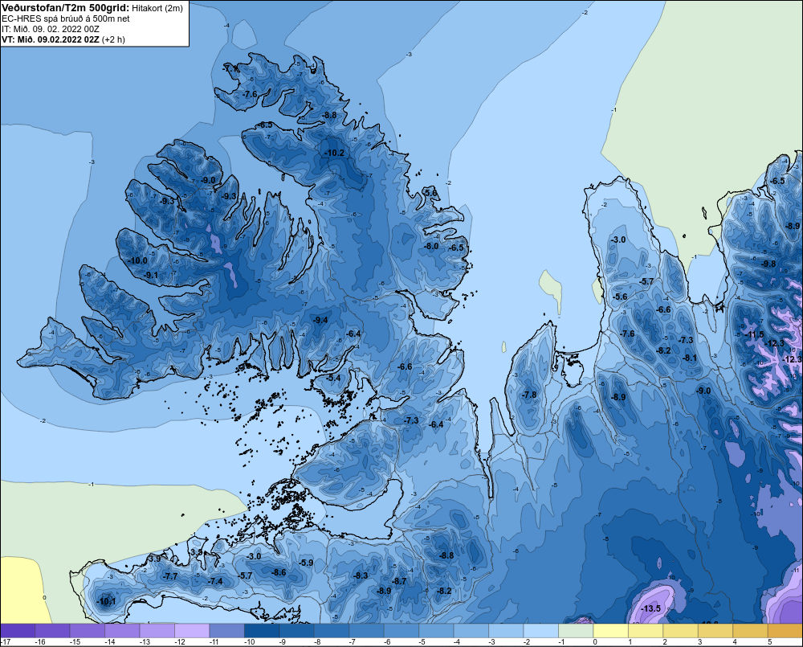Click the legend scale number -10
The image size is (803, 647).
[x=250, y=642]
